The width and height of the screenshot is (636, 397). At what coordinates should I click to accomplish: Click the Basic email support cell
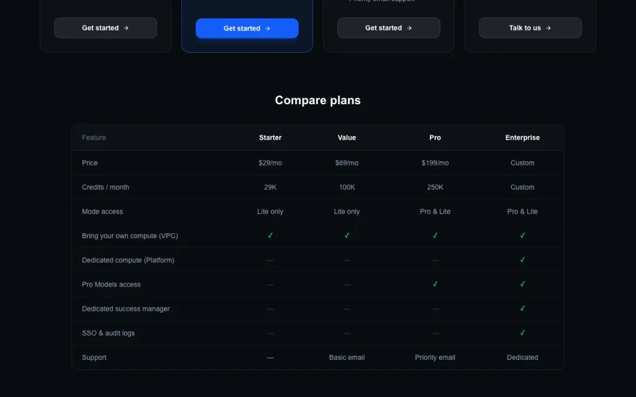point(347,357)
